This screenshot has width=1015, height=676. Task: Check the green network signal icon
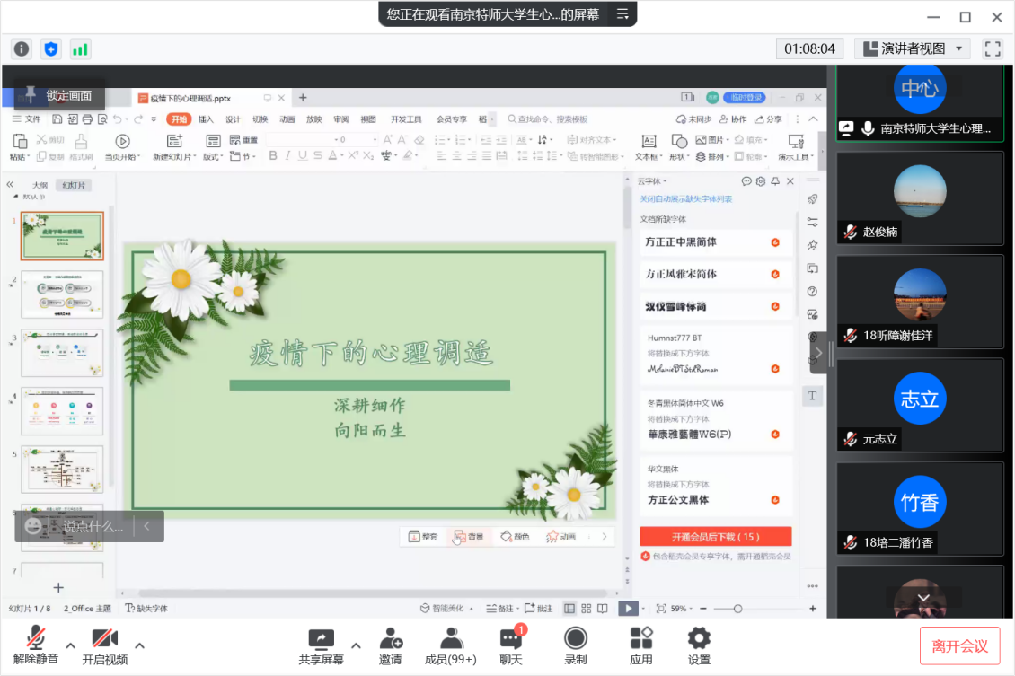(x=80, y=49)
